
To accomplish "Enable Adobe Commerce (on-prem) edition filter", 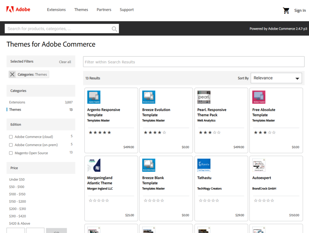I will click(11, 145).
